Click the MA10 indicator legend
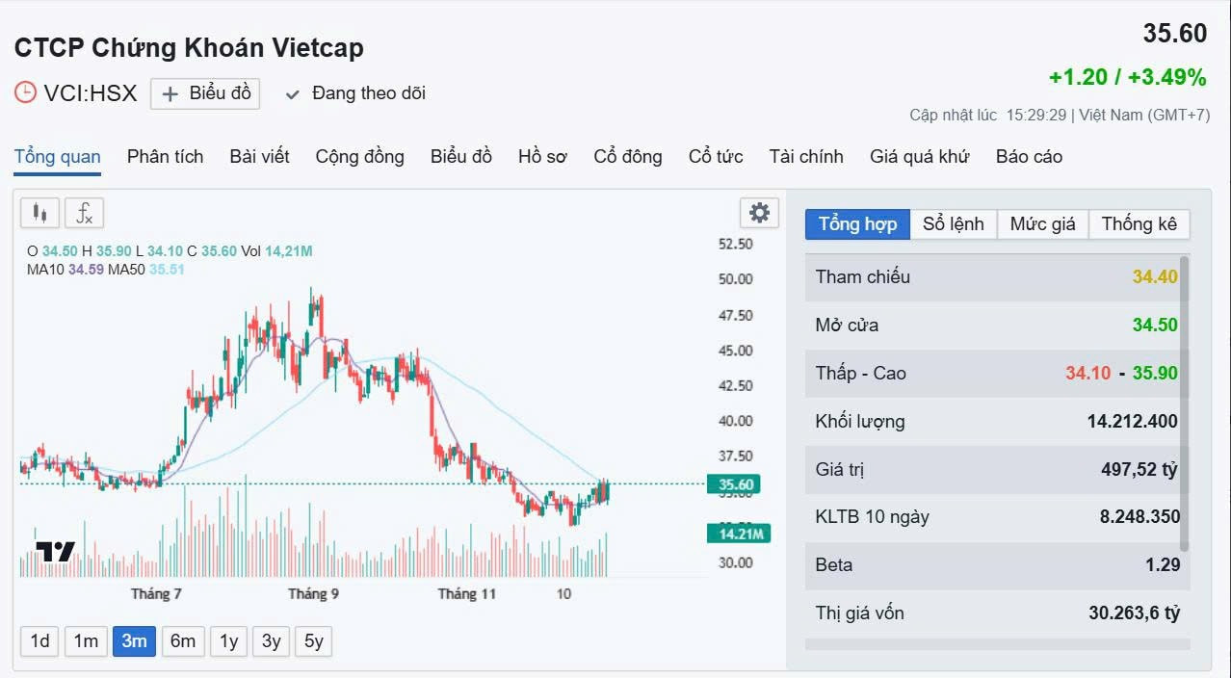 [x=45, y=270]
